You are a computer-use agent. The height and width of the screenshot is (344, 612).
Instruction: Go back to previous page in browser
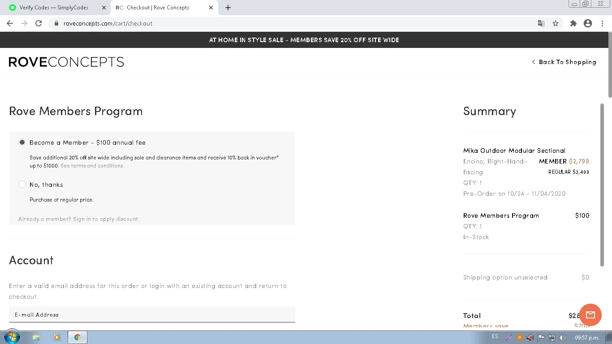[10, 23]
